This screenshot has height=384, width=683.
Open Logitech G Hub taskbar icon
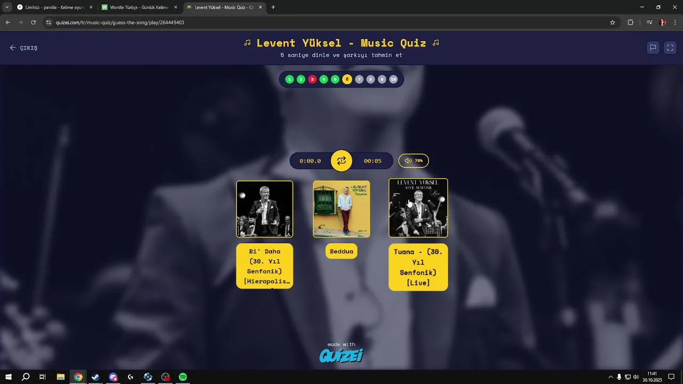tap(131, 377)
